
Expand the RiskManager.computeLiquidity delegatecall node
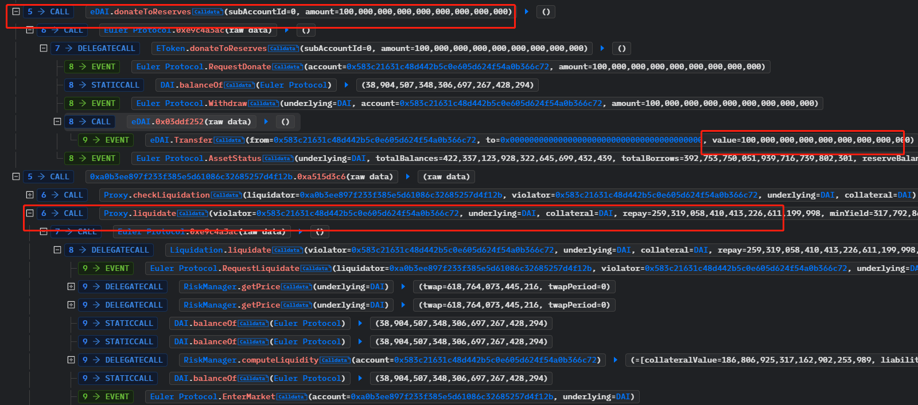(71, 360)
